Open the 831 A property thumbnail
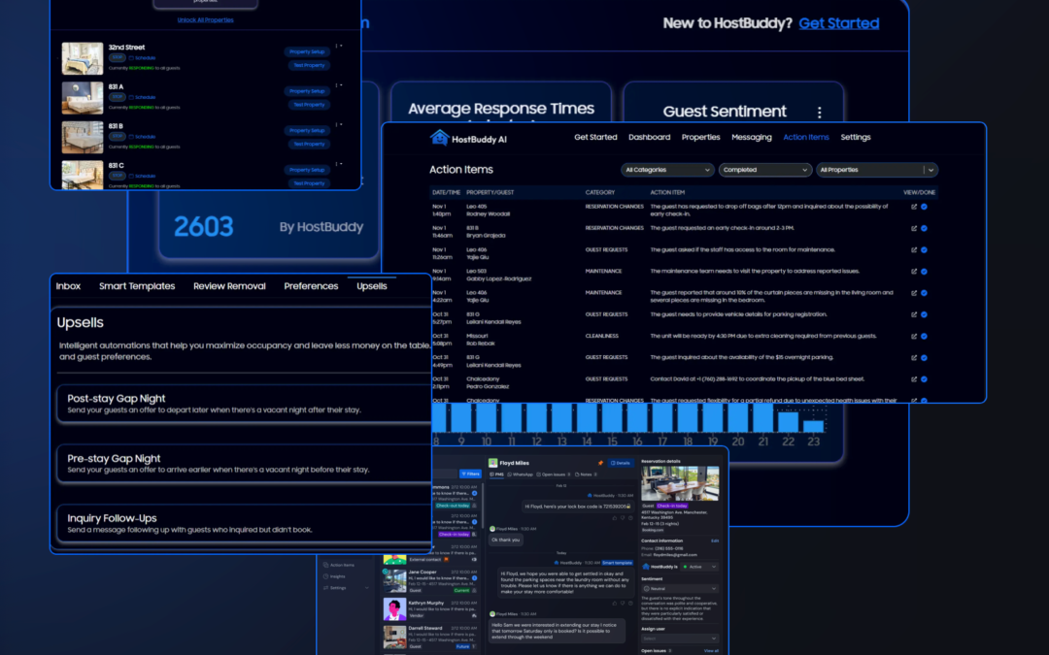The width and height of the screenshot is (1049, 655). click(83, 98)
